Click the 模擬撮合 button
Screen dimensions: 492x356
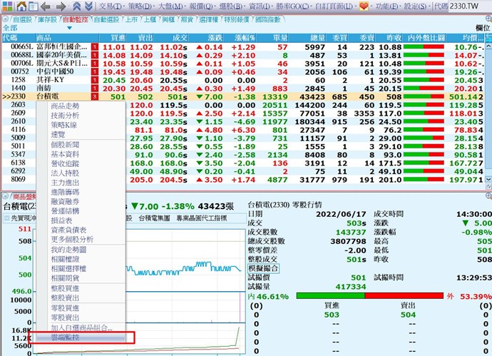[263, 268]
